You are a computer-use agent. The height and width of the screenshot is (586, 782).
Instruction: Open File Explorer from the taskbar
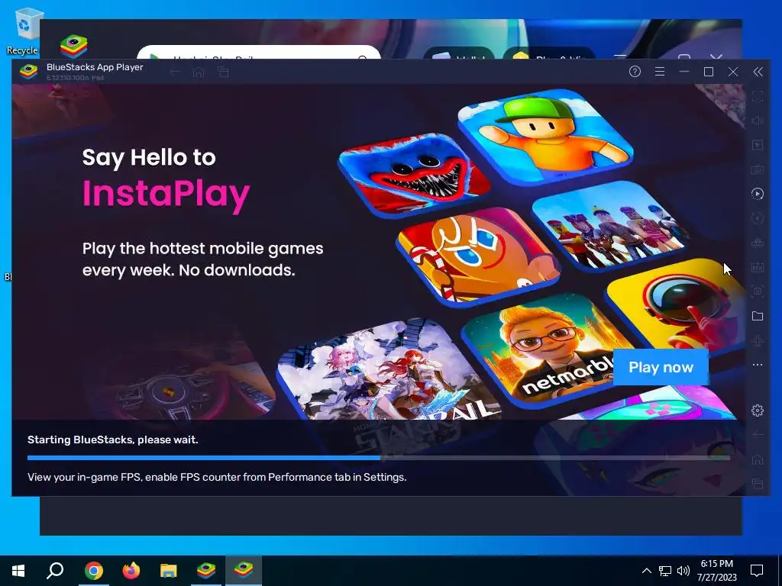click(169, 571)
